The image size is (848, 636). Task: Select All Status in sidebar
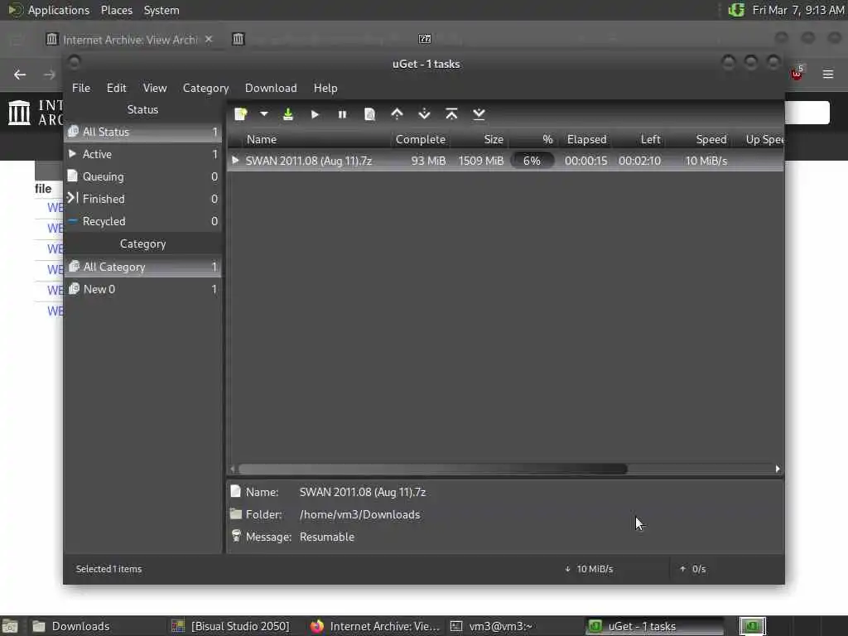(x=142, y=132)
